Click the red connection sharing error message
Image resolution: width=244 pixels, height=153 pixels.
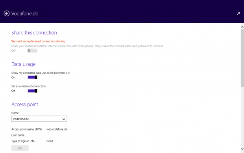pos(39,41)
